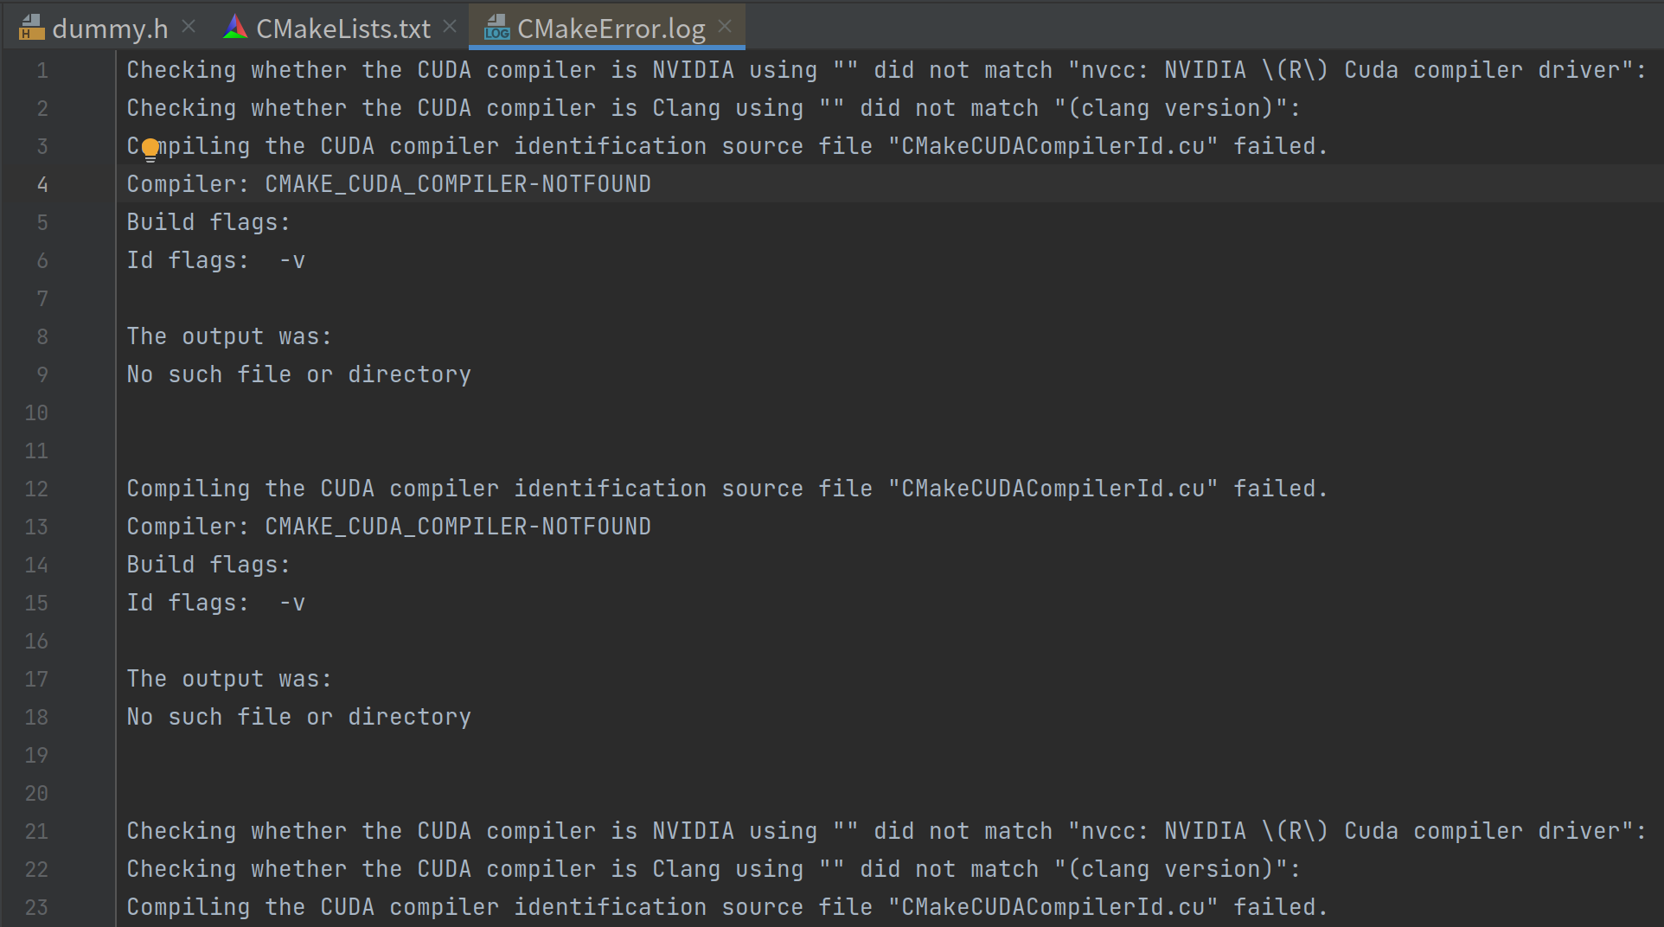
Task: Place cursor on CMAKE_CUDA_COMPILER-NOTFOUND on line 4
Action: click(458, 184)
